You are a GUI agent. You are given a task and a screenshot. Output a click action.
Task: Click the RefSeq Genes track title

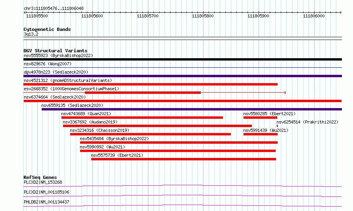[x=40, y=177]
